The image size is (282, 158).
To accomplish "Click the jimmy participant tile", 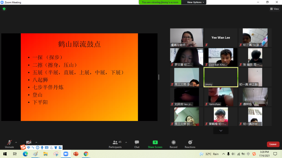I will click(x=221, y=77).
